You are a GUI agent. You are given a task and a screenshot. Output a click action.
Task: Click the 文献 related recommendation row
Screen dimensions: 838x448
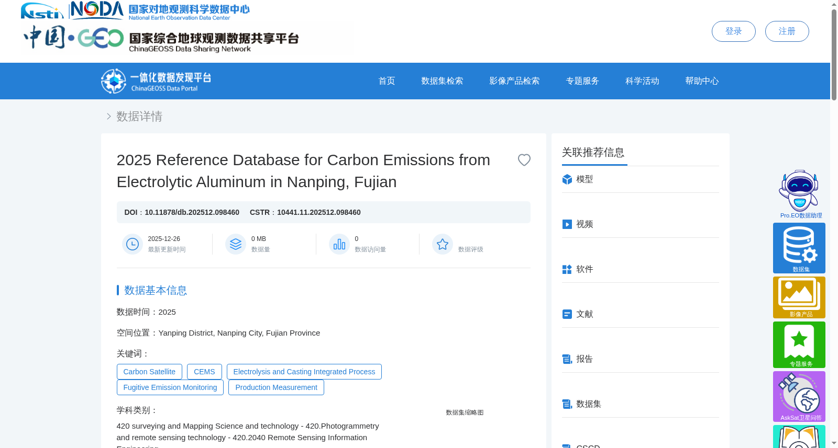640,314
